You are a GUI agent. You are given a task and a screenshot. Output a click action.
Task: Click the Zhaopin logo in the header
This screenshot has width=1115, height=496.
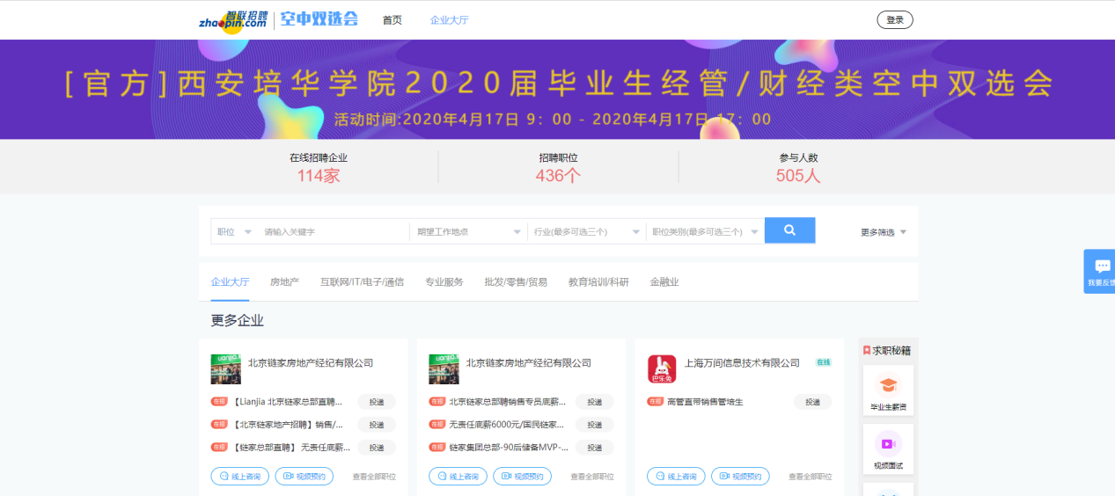(x=232, y=19)
